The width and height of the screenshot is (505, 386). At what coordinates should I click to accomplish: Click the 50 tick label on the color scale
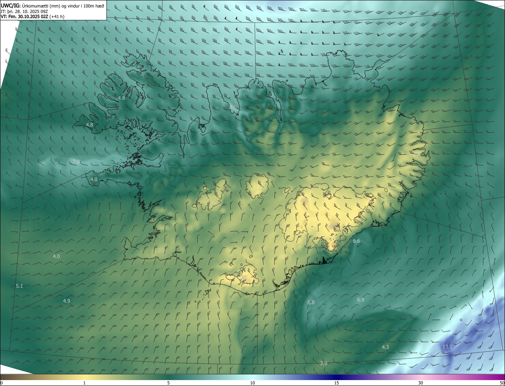pyautogui.click(x=501, y=383)
